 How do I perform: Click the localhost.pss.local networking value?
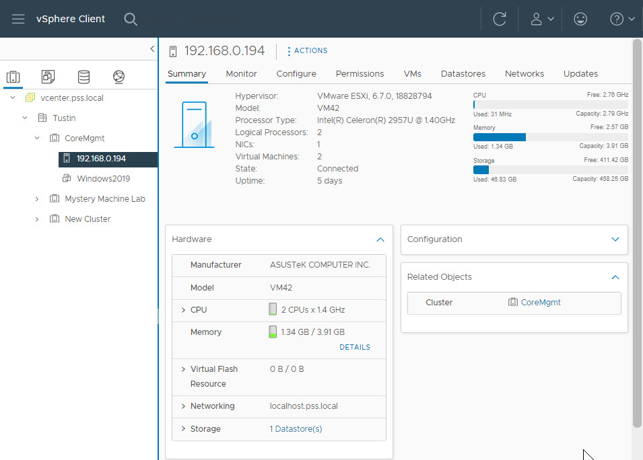tap(304, 406)
